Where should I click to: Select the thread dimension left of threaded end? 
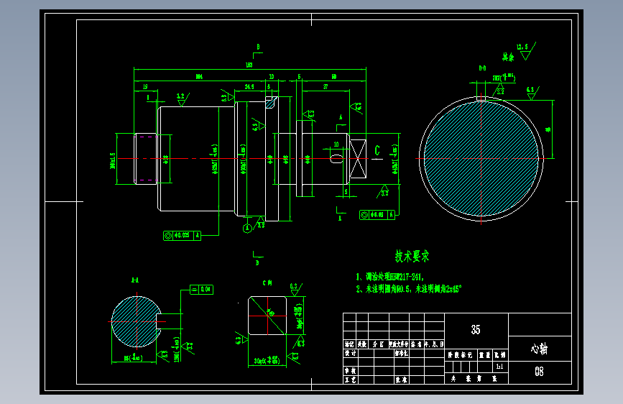112,160
